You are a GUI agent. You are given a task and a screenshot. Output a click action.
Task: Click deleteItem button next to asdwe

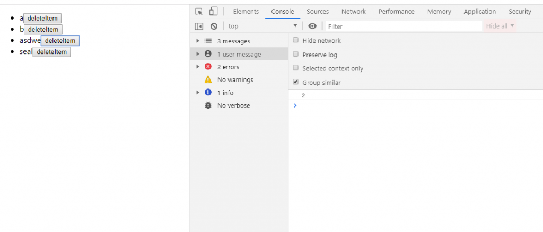coord(60,41)
